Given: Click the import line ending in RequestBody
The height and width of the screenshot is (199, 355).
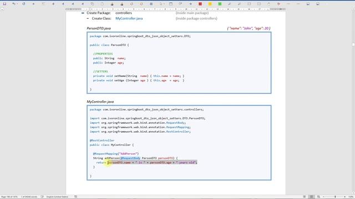Looking at the screenshot, I should pos(138,123).
